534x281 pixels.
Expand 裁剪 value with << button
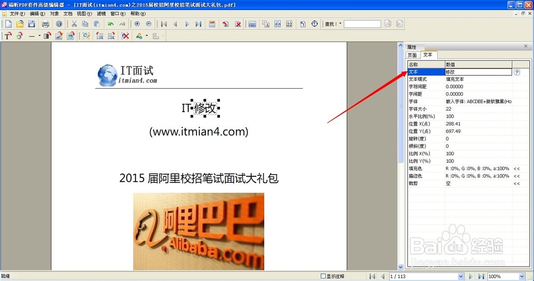click(516, 184)
